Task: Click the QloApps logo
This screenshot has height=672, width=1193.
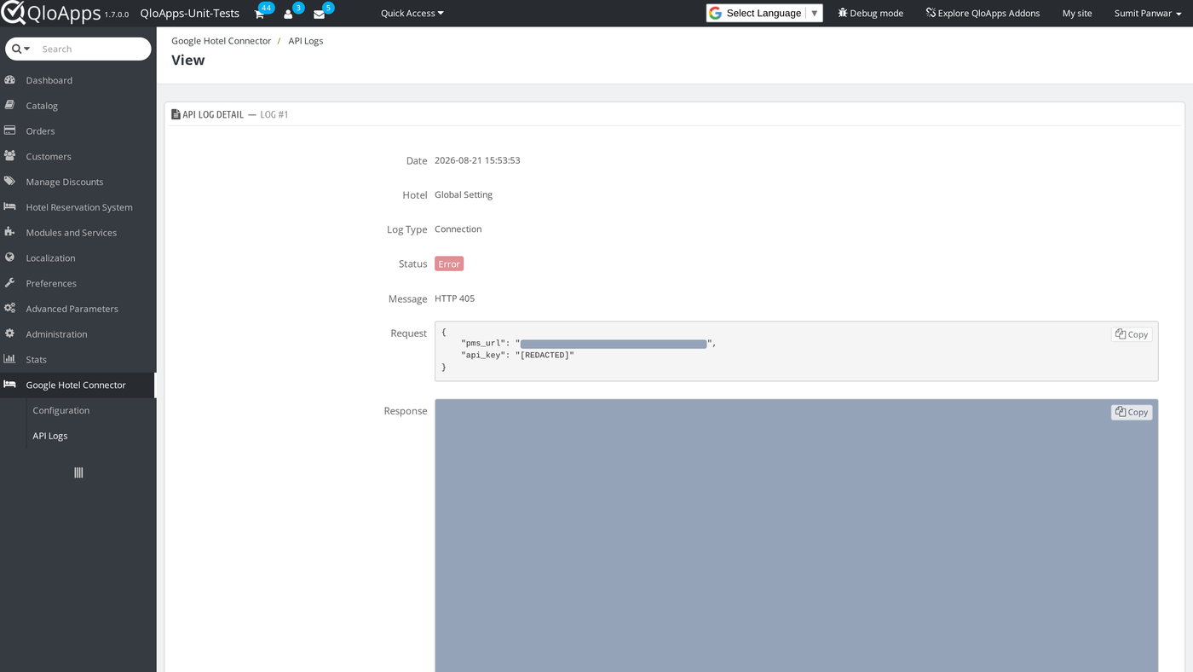Action: pyautogui.click(x=51, y=13)
